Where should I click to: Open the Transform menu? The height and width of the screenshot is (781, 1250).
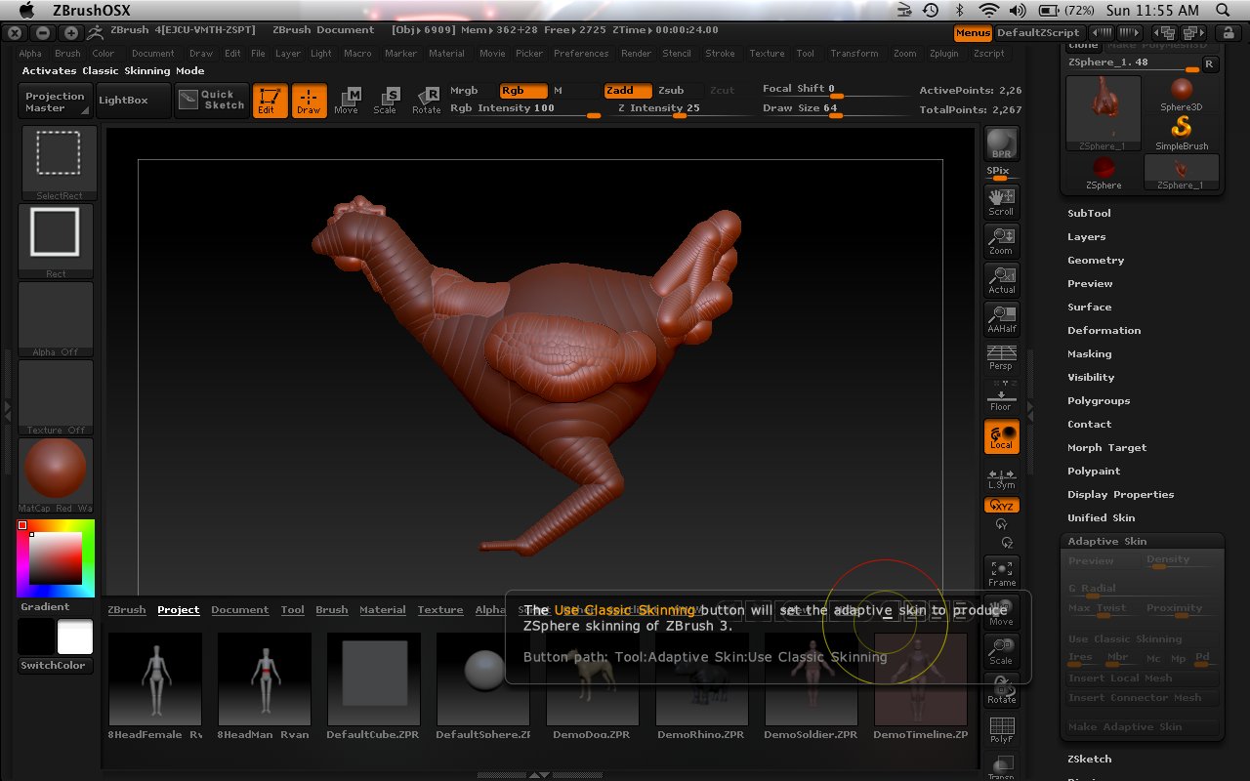point(854,54)
